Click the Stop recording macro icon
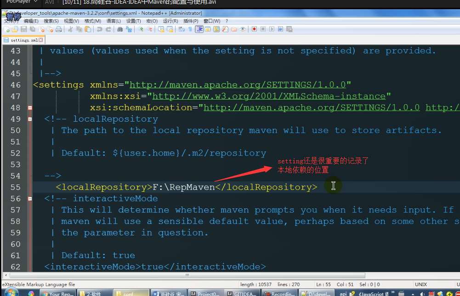This screenshot has width=460, height=296. (x=263, y=29)
